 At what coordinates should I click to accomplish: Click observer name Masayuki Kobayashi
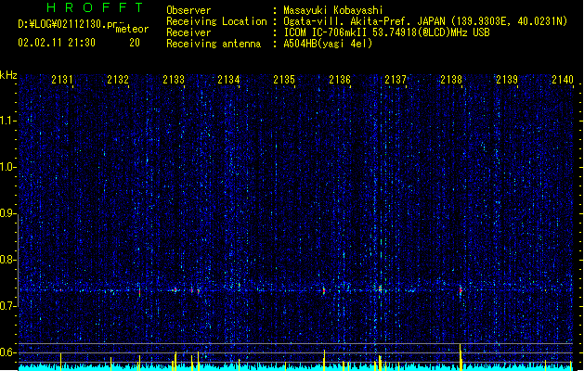pos(333,10)
